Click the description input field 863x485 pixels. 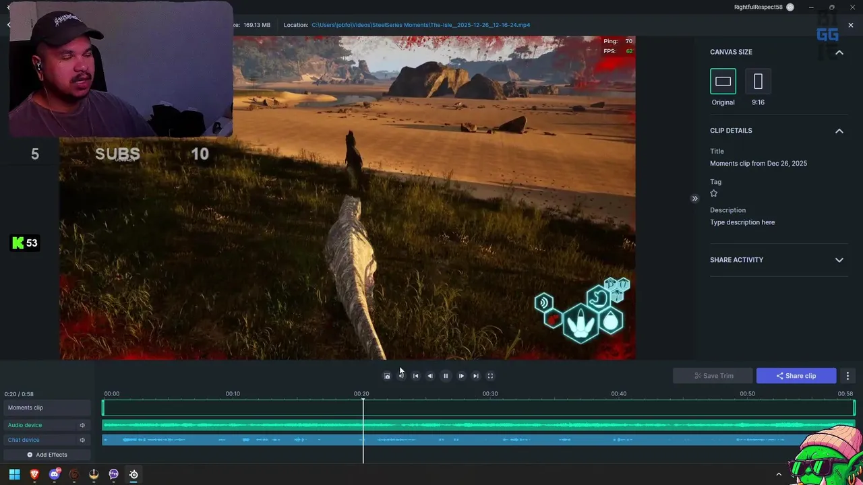click(x=742, y=222)
